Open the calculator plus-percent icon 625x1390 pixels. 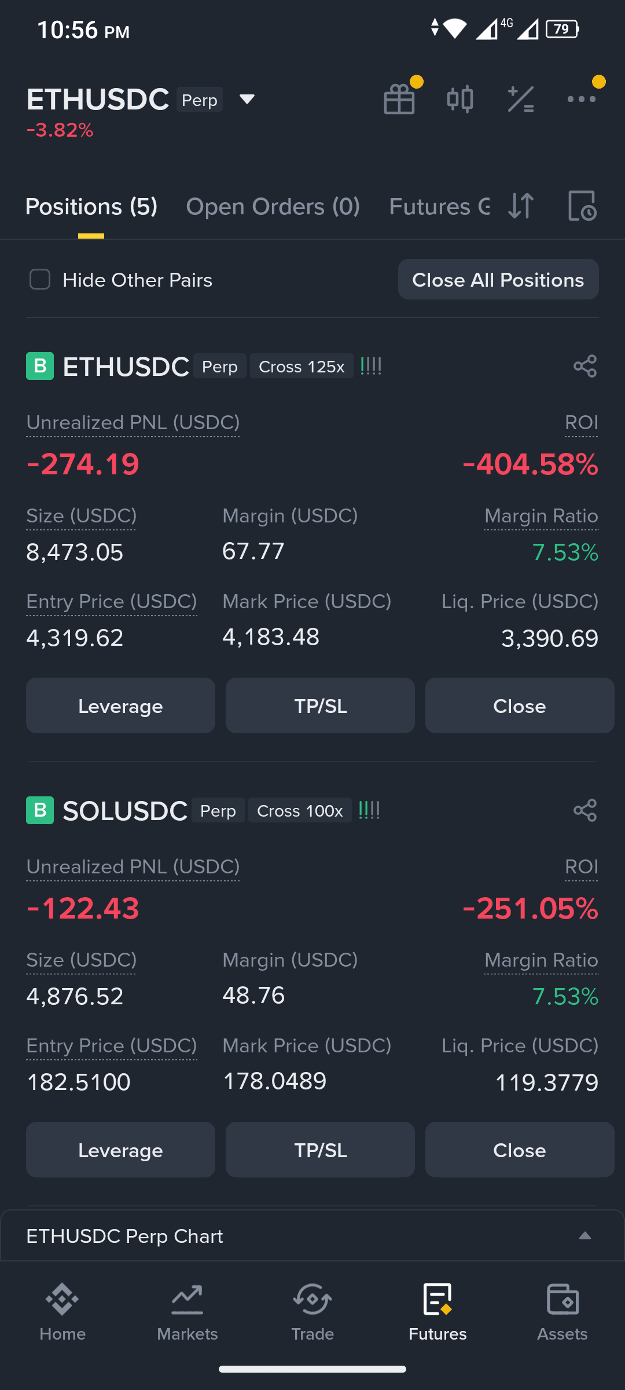tap(521, 99)
